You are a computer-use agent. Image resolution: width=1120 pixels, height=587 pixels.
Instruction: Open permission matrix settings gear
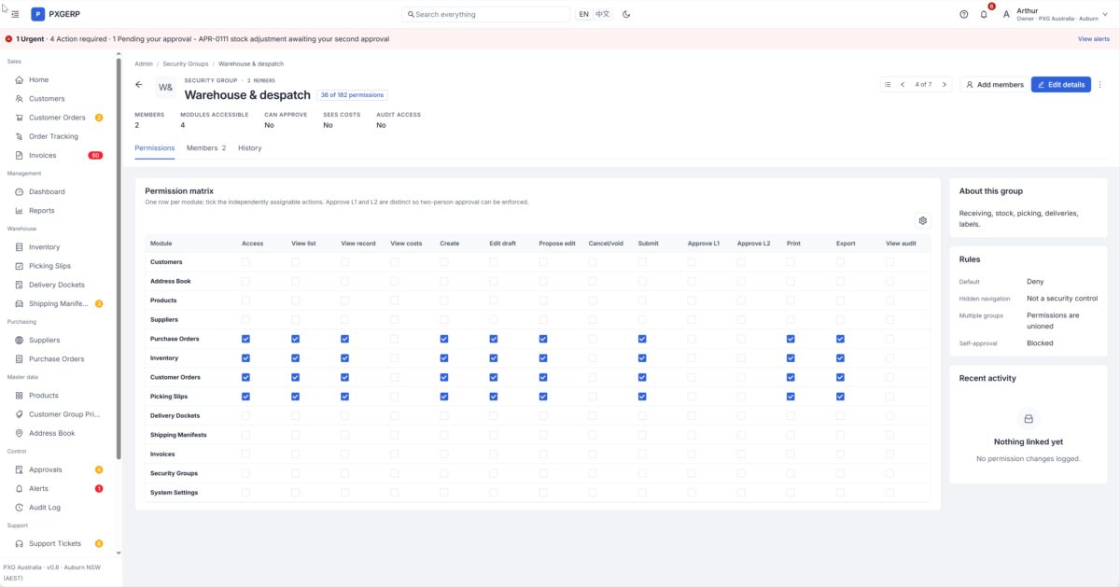pos(923,220)
